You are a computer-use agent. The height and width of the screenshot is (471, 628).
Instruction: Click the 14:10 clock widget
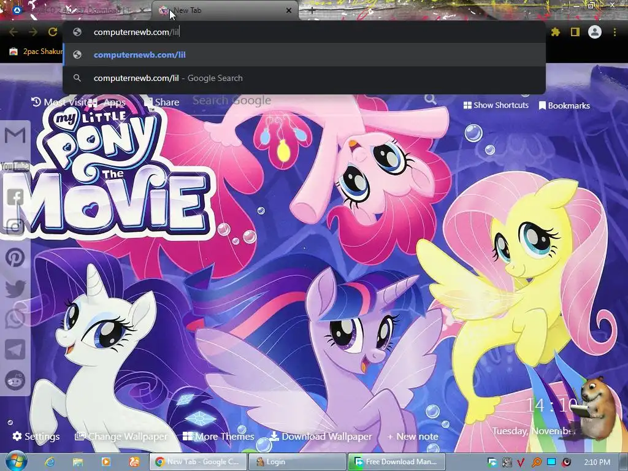pos(552,405)
